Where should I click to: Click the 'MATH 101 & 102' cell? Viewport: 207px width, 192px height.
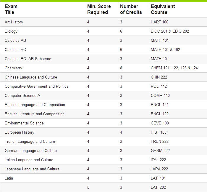(x=165, y=49)
